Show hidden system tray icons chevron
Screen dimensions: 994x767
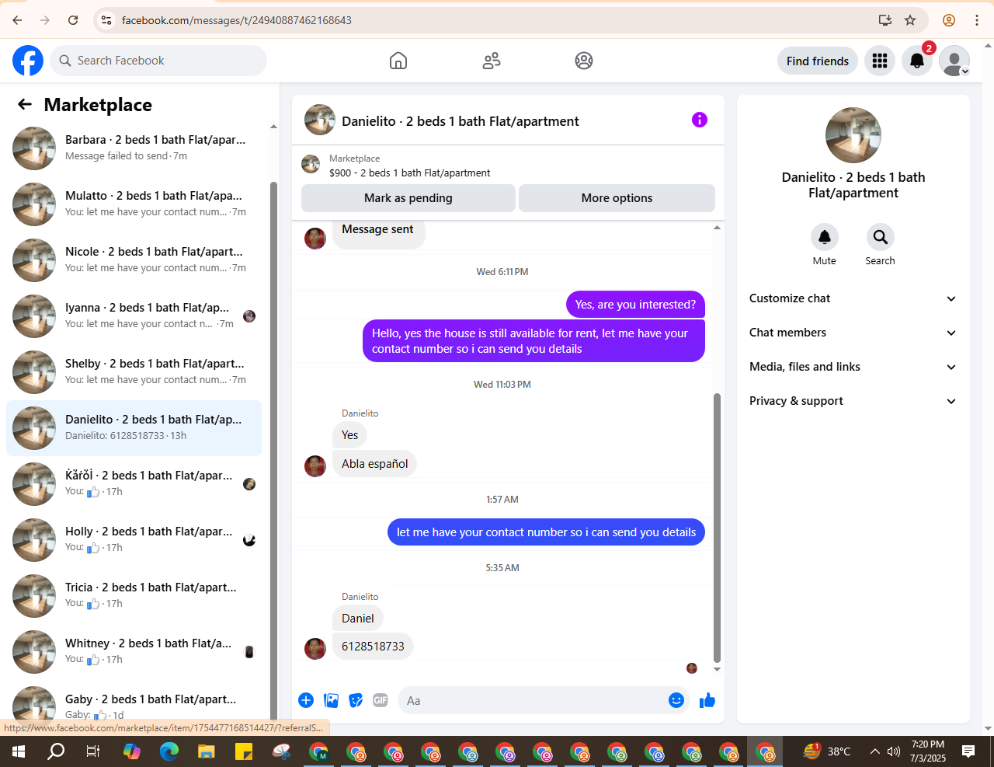pos(875,751)
